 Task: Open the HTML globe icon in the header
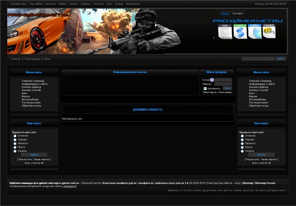pos(255,31)
